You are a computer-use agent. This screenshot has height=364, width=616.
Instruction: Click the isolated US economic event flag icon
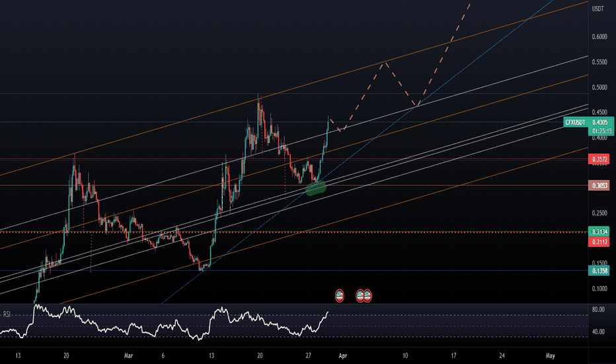click(x=340, y=296)
